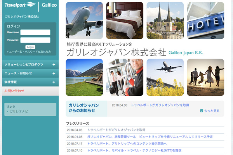The width and height of the screenshot is (233, 155).
Task: Click the bellhop with luggage cart photo
Action: point(125,77)
